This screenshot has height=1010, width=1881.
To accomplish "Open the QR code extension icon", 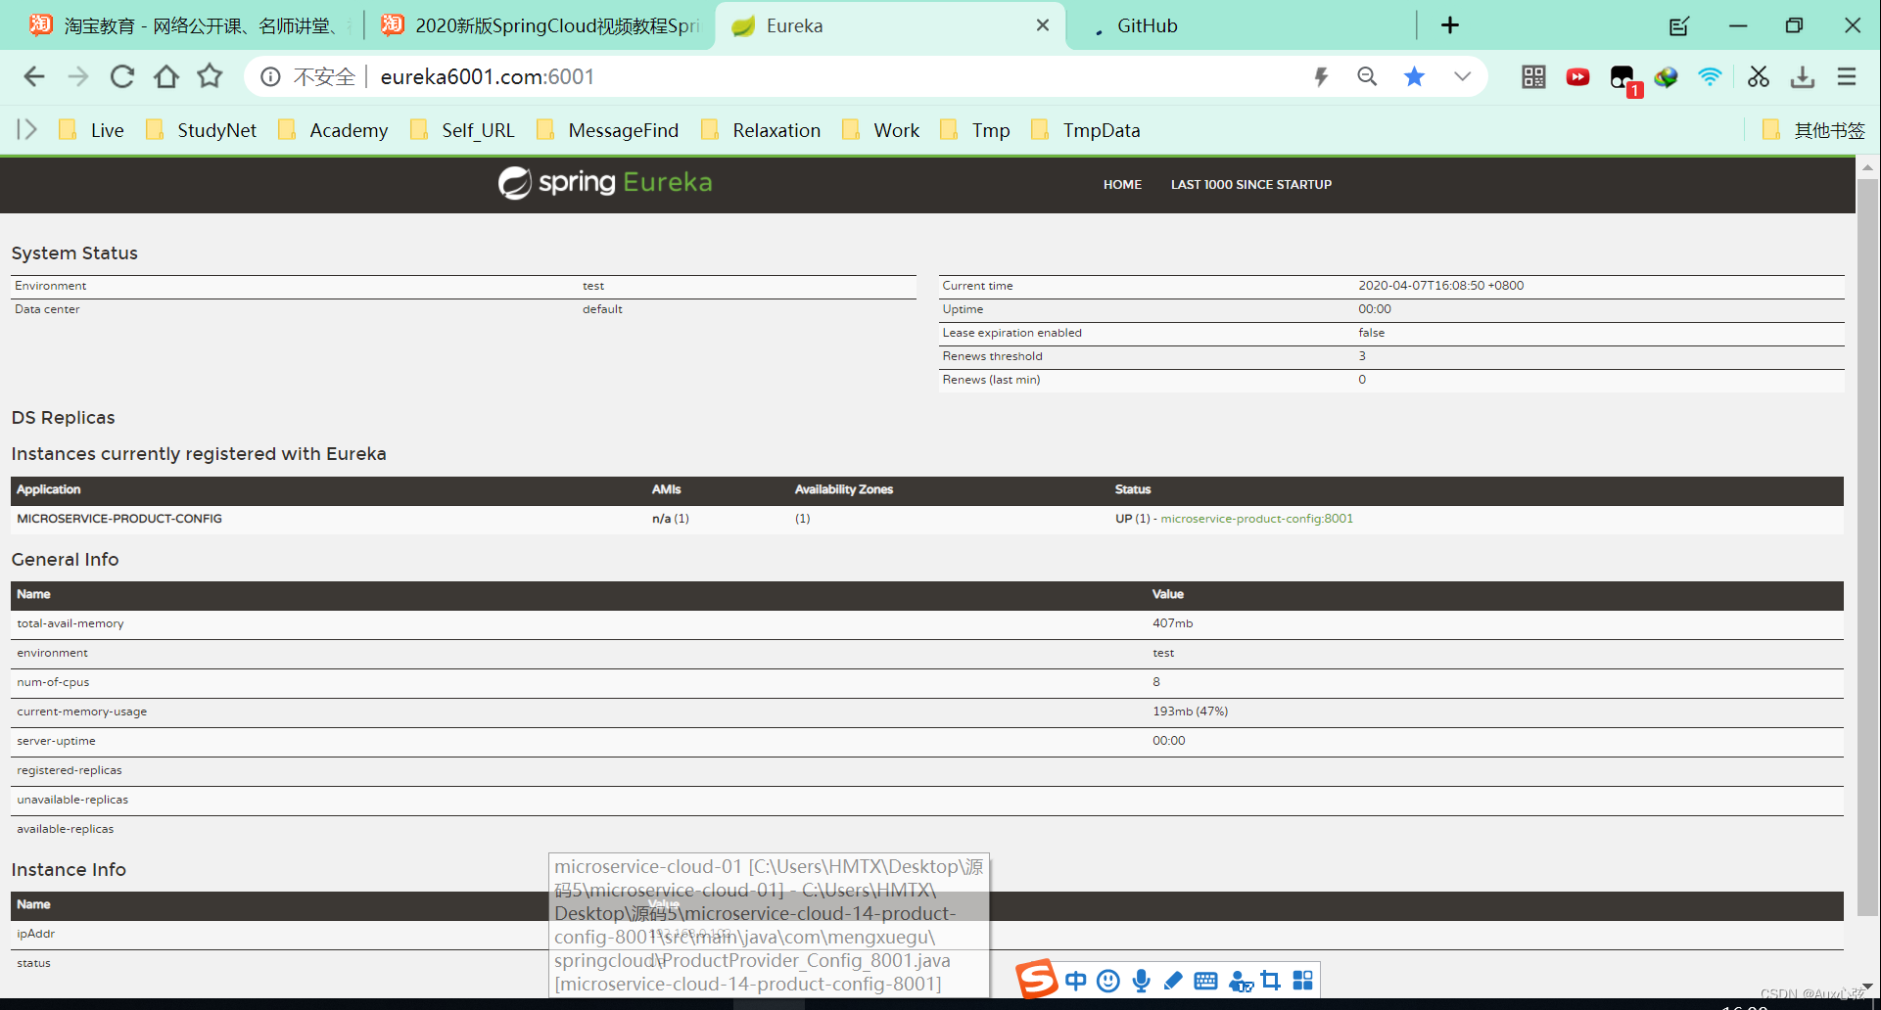I will tap(1533, 76).
